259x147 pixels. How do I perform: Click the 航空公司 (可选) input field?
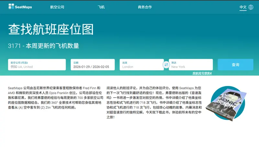[x=38, y=65]
